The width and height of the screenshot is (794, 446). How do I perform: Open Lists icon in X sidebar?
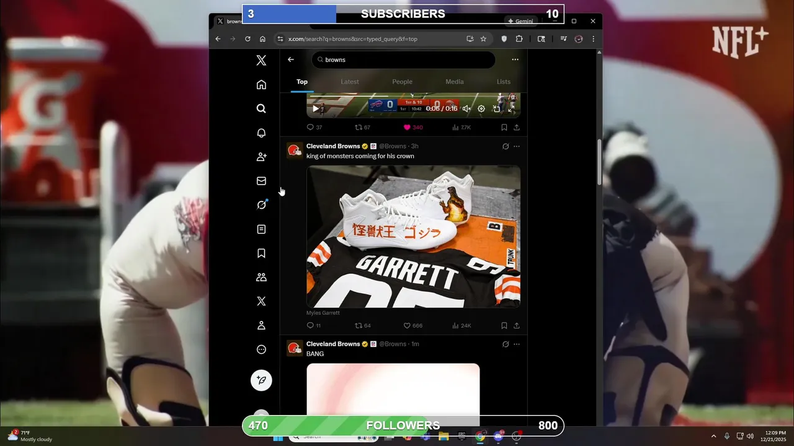tap(261, 229)
